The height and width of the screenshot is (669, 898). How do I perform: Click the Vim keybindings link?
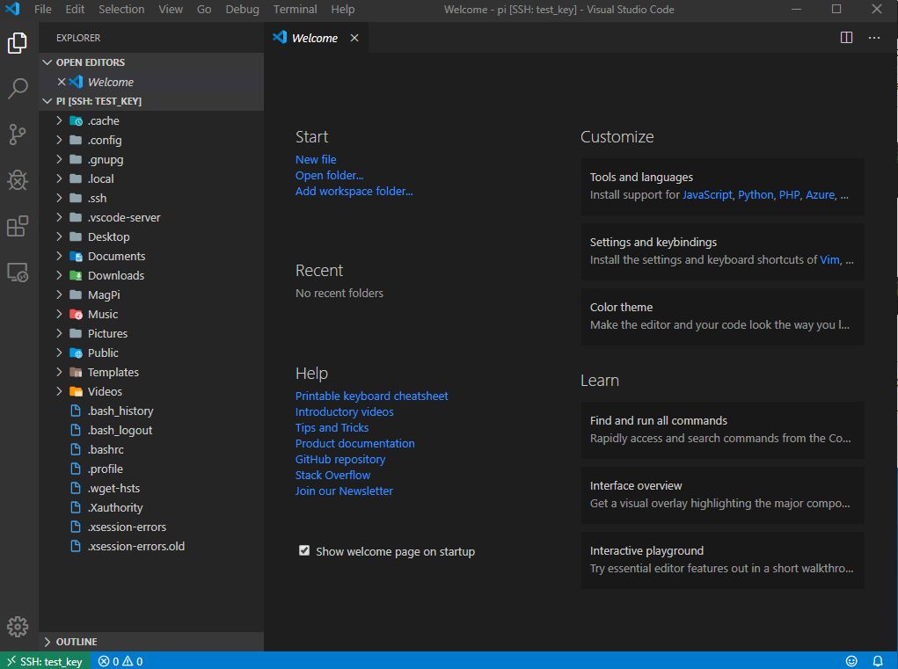tap(829, 260)
